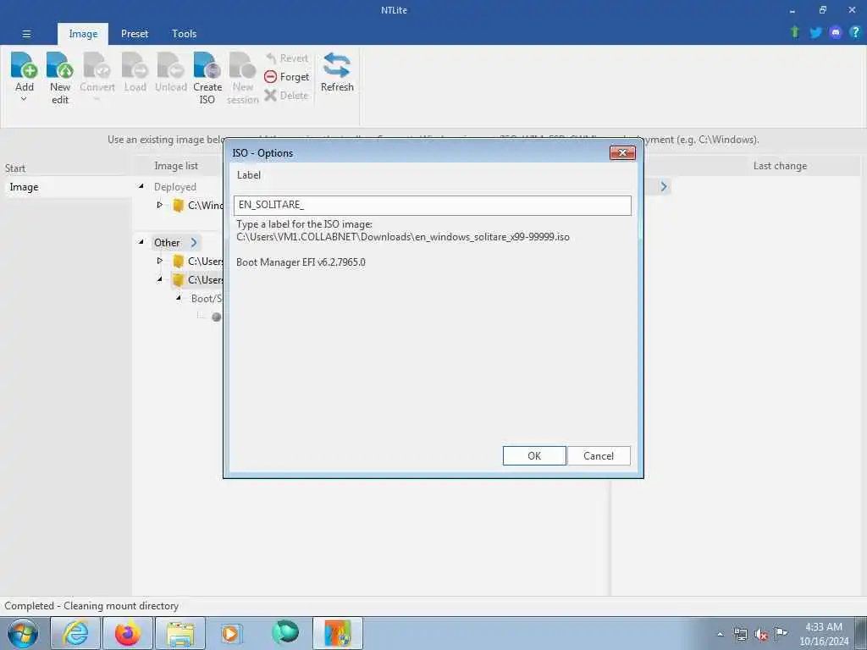Open the Discord link icon
The height and width of the screenshot is (650, 867).
836,32
